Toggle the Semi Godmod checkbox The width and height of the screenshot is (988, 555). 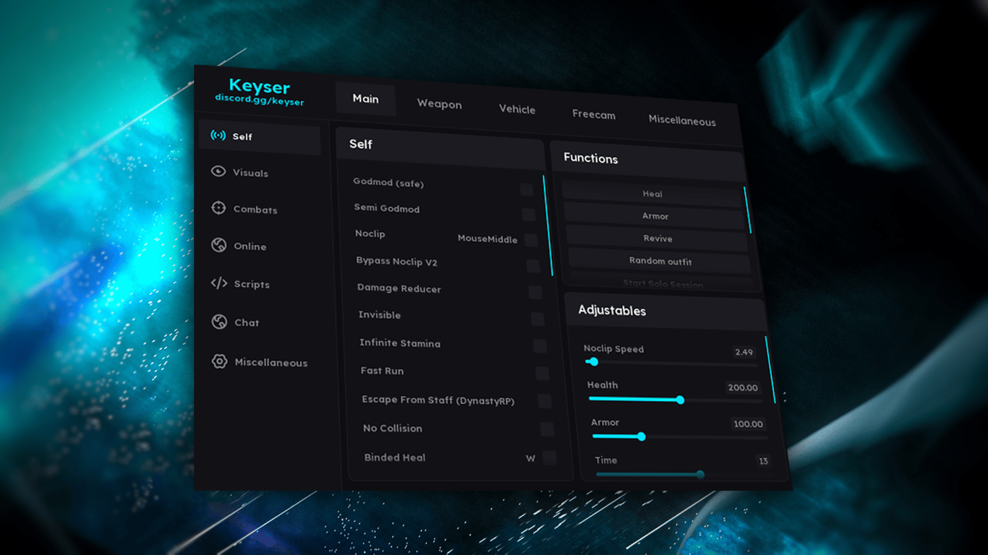tap(529, 215)
